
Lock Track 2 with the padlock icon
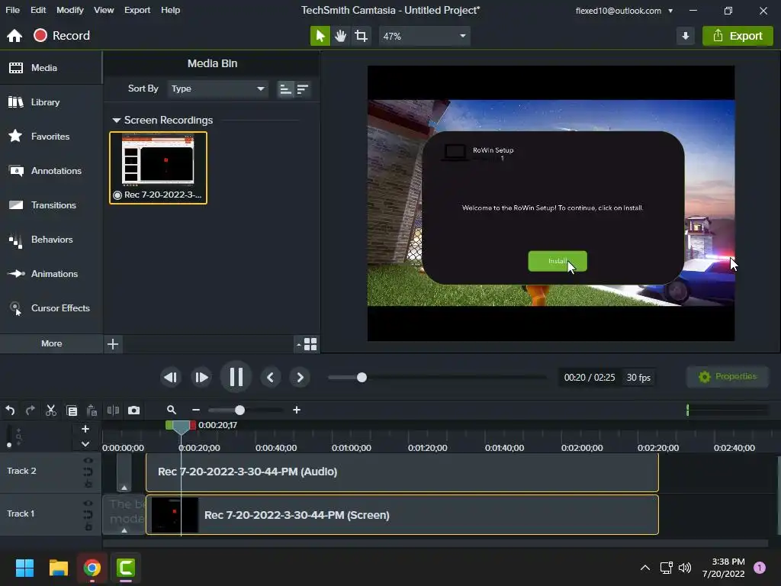coord(88,483)
